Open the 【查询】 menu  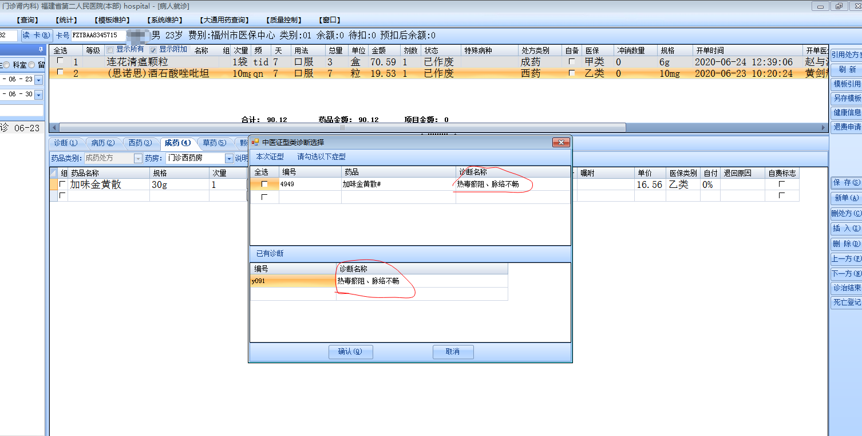(29, 20)
